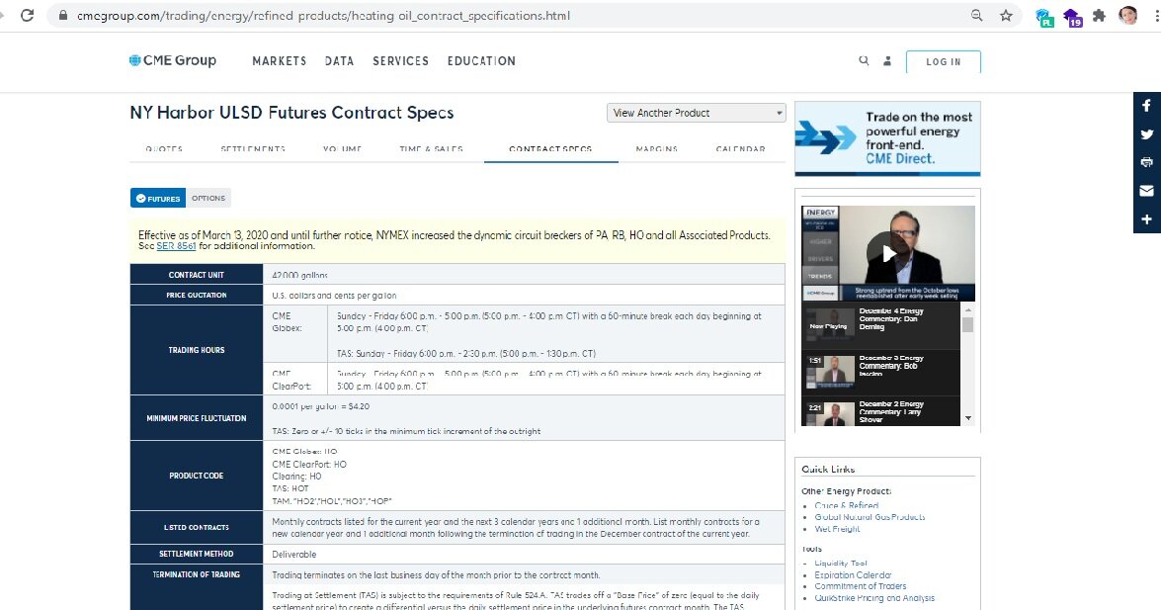
Task: Open the Liquidity Tool link
Action: [841, 564]
